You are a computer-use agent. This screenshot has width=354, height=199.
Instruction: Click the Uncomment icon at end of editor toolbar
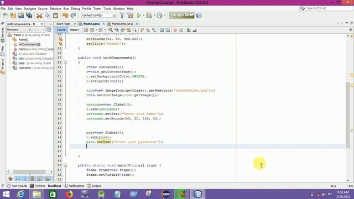point(195,30)
